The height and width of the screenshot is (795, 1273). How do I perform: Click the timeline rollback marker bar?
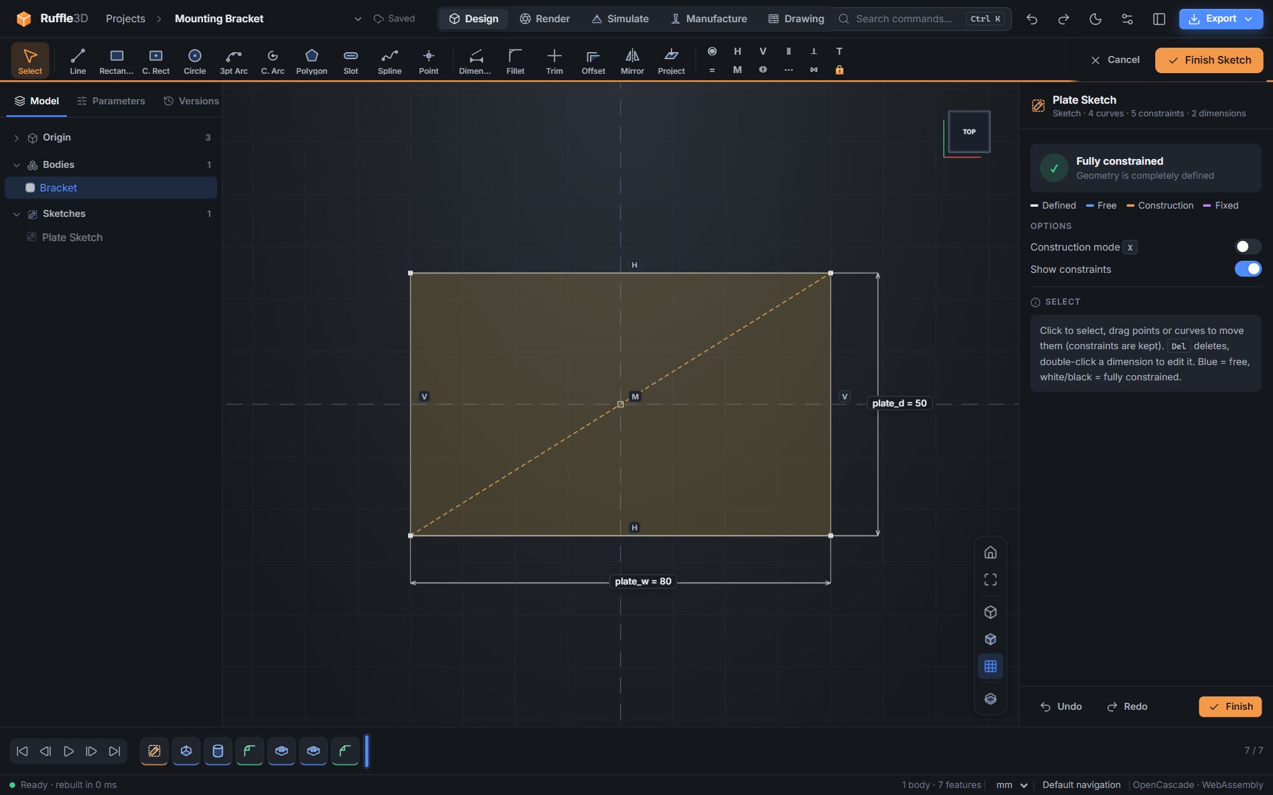pyautogui.click(x=367, y=751)
